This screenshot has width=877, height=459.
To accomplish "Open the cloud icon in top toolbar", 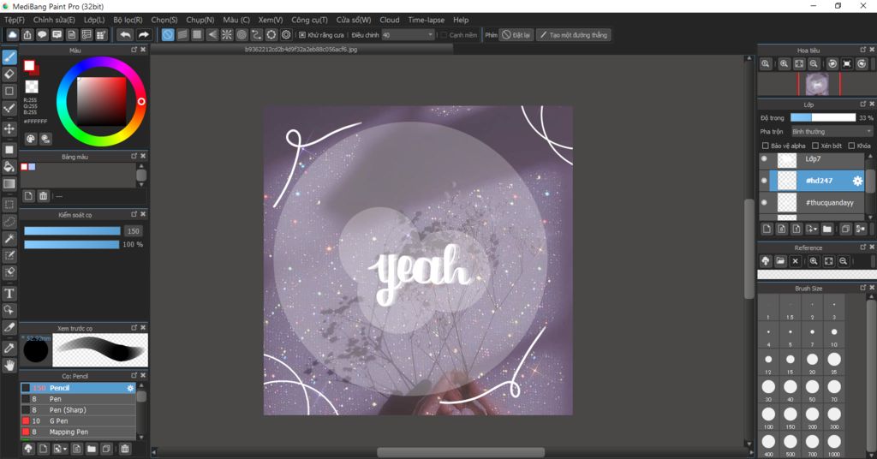I will coord(12,34).
